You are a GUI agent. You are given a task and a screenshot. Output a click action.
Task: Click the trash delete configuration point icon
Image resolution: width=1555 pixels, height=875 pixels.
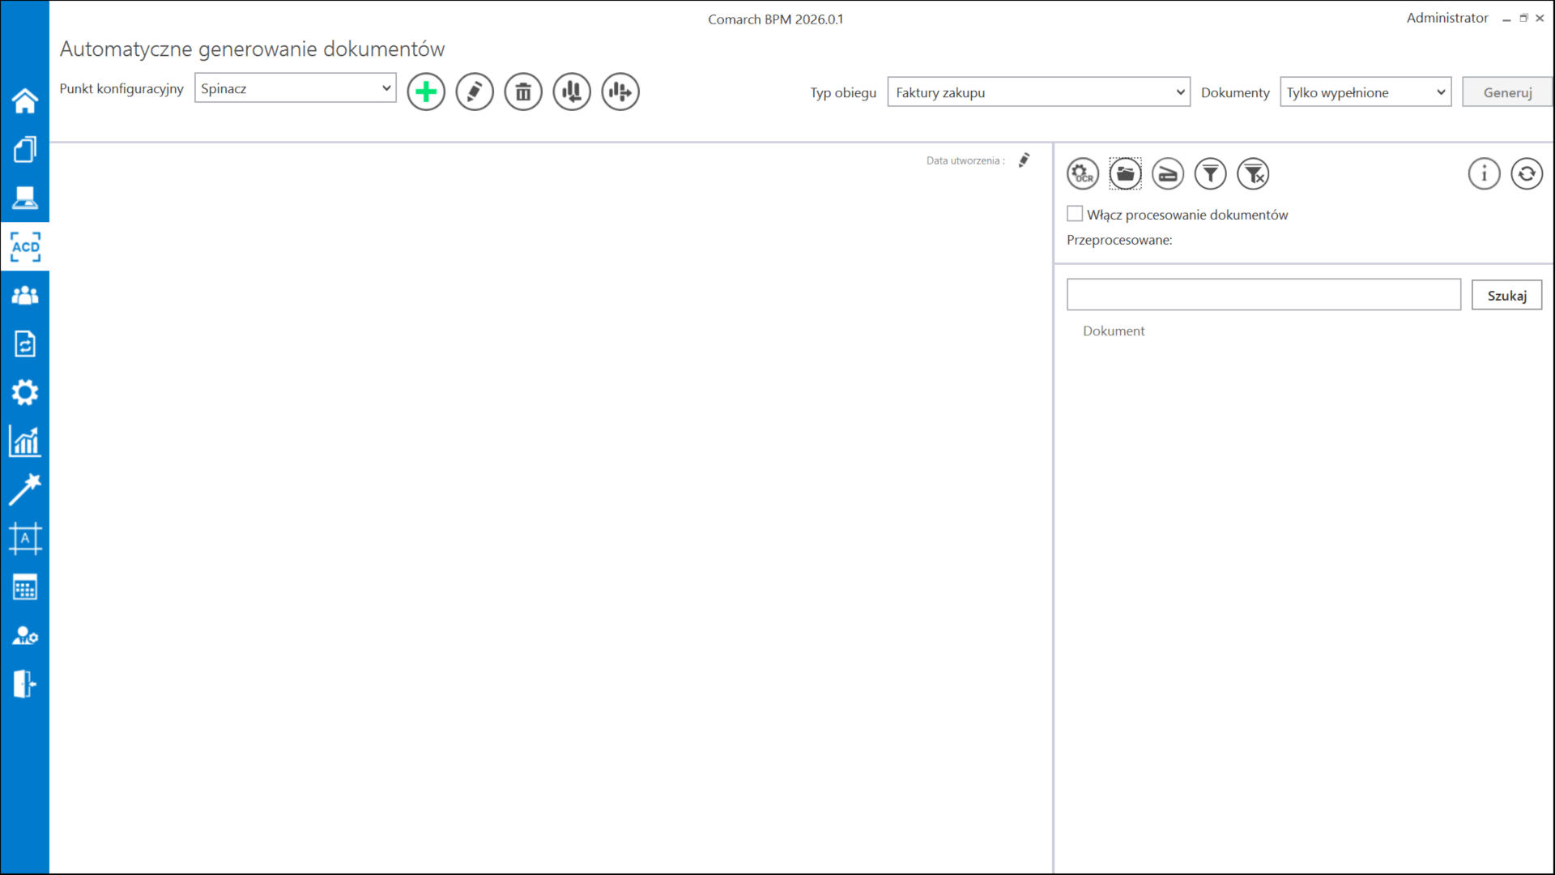(x=523, y=92)
